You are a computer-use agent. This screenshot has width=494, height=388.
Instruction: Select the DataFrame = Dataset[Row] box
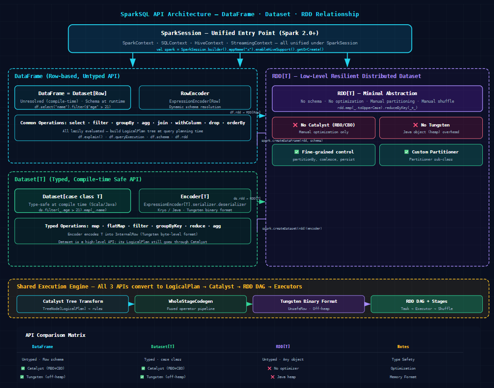point(73,97)
